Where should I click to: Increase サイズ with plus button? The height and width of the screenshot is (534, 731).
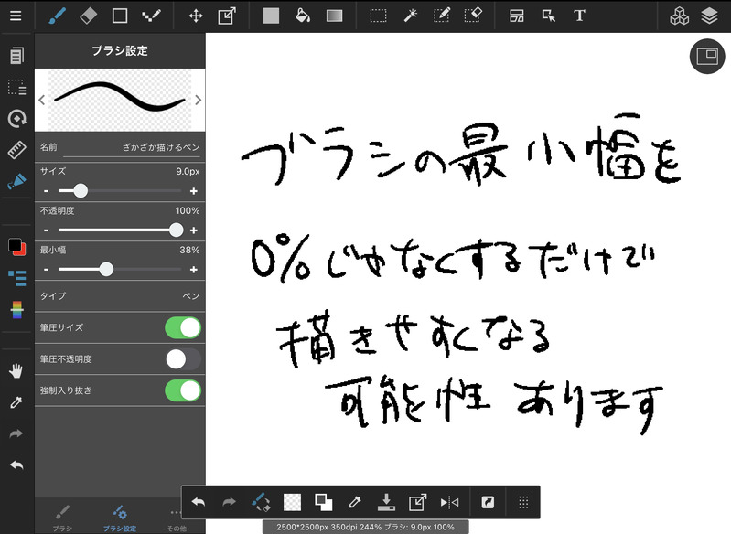click(194, 191)
